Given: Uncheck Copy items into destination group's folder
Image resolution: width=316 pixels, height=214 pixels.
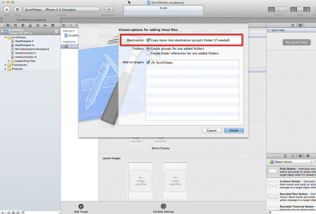Looking at the screenshot, I should click(148, 40).
